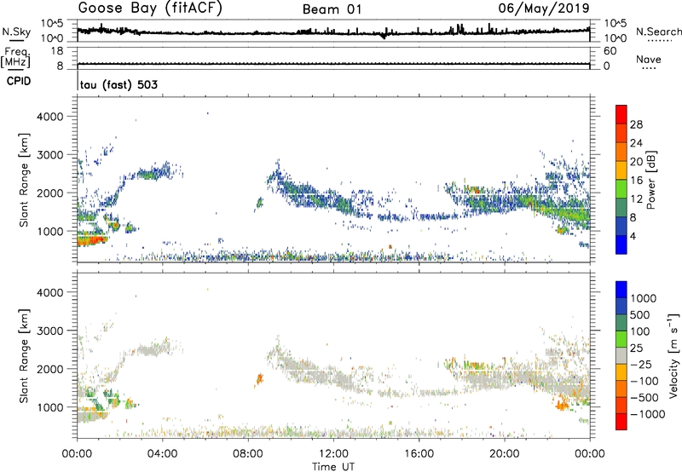Click the "16" label on power color bar
Screen dimensions: 682x472
coord(636,181)
